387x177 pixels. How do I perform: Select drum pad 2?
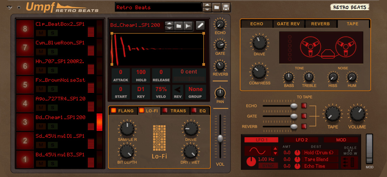(25, 141)
